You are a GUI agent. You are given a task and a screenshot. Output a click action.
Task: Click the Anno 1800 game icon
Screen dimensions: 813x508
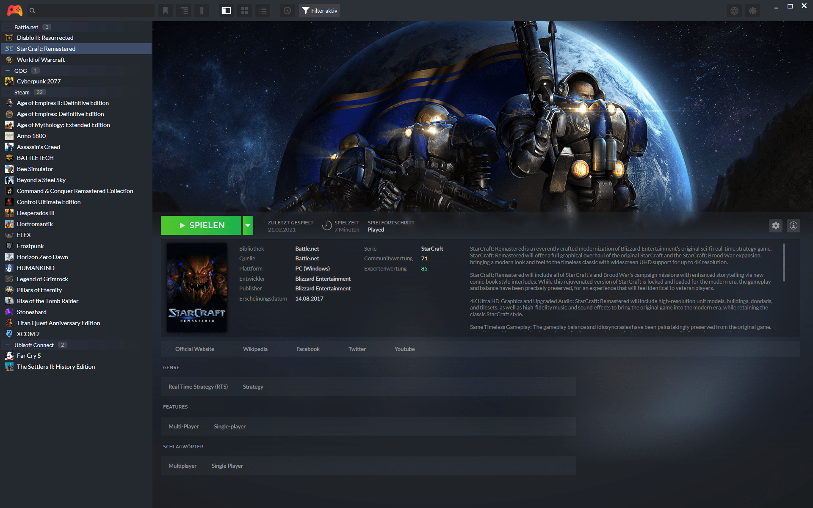pyautogui.click(x=9, y=136)
